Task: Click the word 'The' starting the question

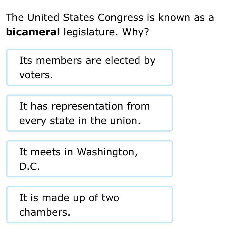Action: coord(15,17)
